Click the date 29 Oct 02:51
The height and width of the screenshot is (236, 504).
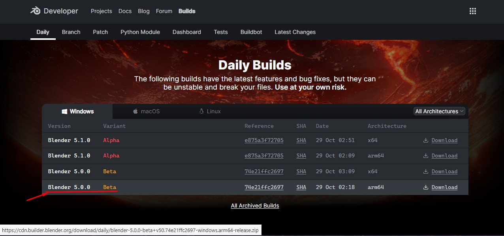pyautogui.click(x=335, y=140)
